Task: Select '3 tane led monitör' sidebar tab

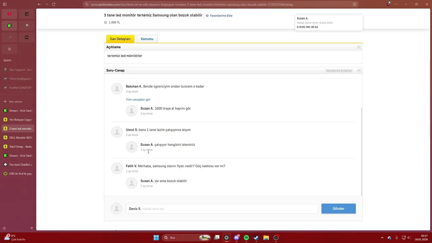Action: [x=18, y=129]
